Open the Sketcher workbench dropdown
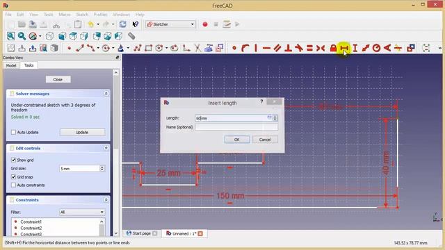Screen dimensions: 445x250 point(170,24)
